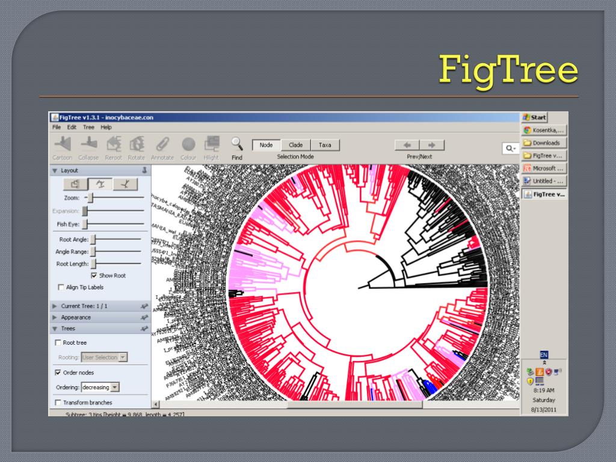
Task: Open the Ordering decreasing dropdown
Action: [x=100, y=387]
